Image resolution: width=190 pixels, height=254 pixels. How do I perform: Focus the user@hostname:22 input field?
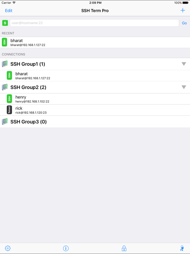tap(95, 23)
